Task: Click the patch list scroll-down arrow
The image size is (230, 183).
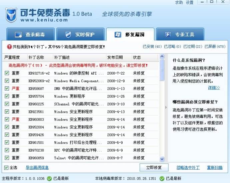Action: [162, 159]
